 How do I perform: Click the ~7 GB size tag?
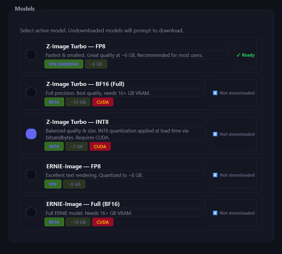tap(77, 146)
